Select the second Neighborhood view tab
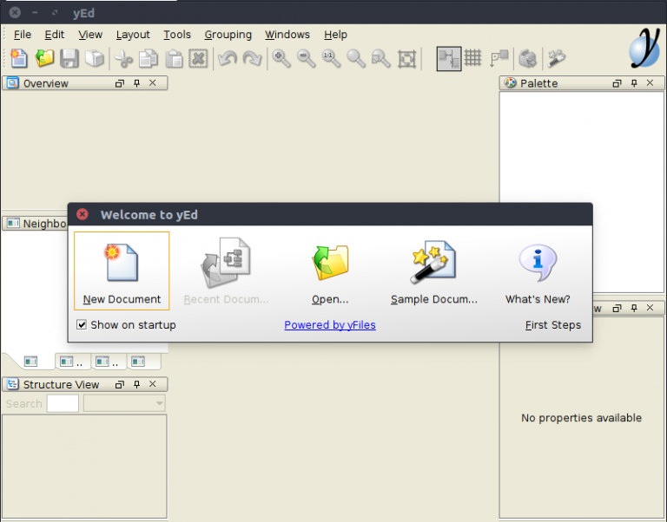 click(x=71, y=362)
